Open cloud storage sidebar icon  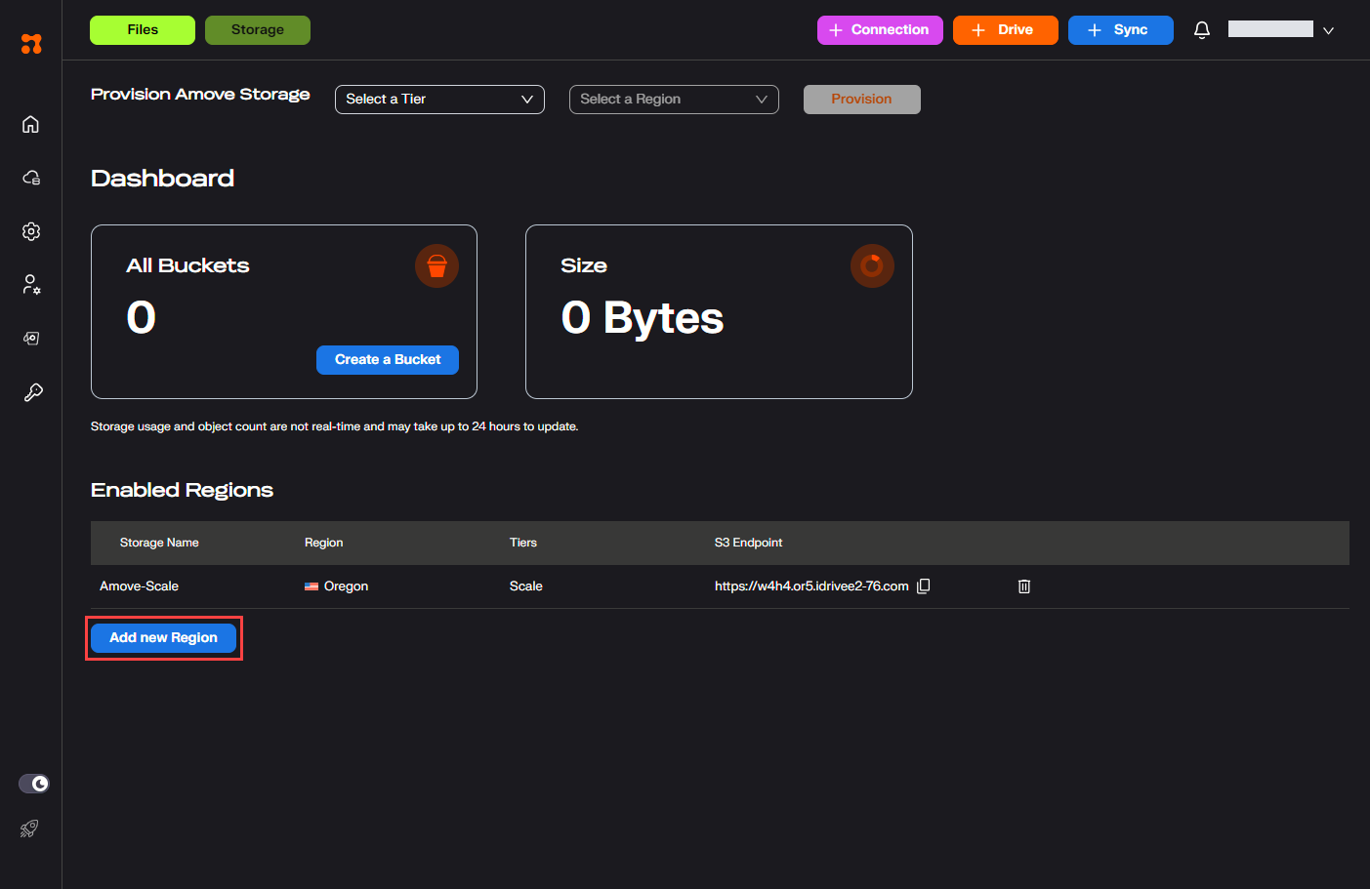[31, 178]
